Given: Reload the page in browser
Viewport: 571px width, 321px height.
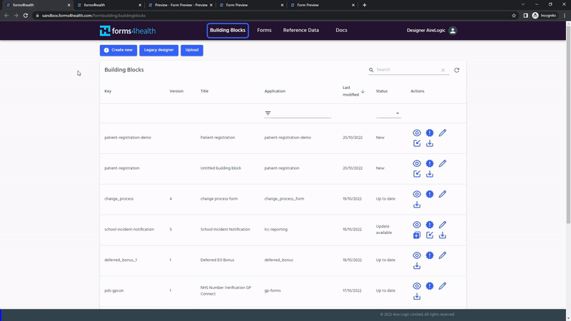Looking at the screenshot, I should (x=26, y=16).
